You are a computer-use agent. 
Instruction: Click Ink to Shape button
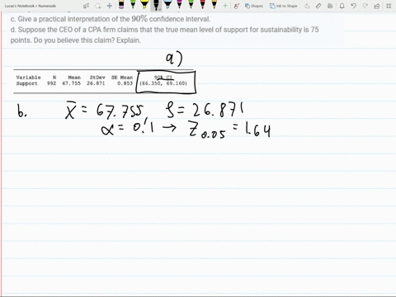284,6
